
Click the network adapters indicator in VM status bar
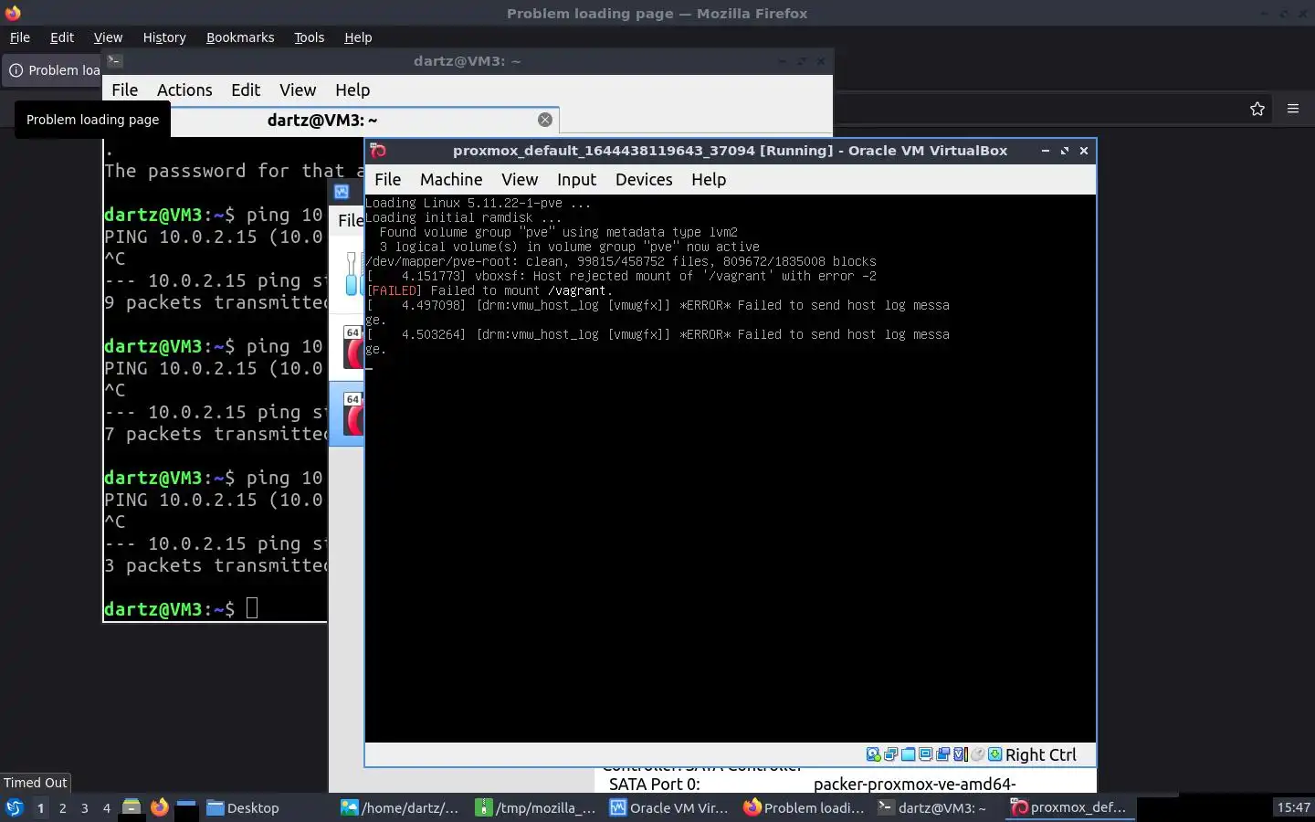[x=890, y=754]
